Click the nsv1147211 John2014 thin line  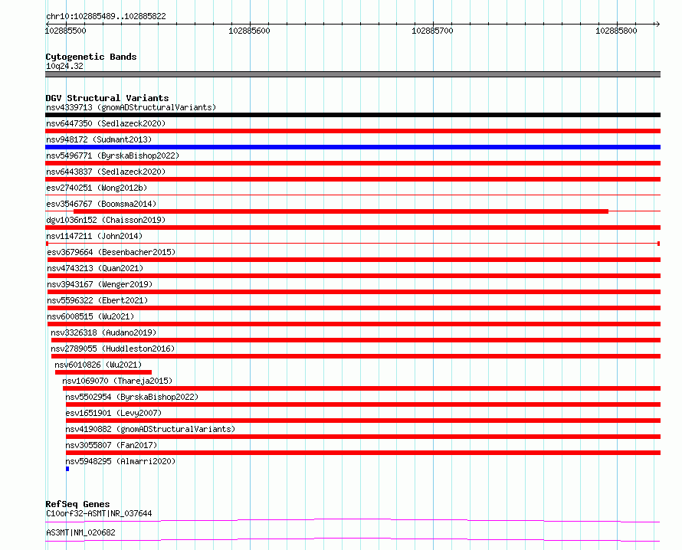[352, 244]
